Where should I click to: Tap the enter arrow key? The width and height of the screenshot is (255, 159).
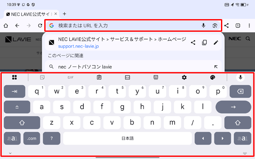click(233, 107)
